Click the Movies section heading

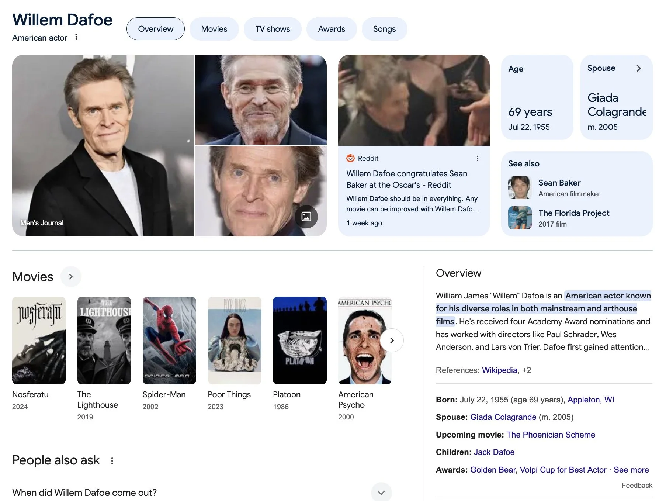pos(33,277)
